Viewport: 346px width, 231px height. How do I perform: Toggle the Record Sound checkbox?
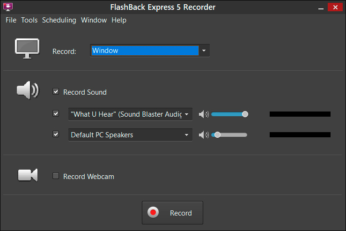coord(56,92)
